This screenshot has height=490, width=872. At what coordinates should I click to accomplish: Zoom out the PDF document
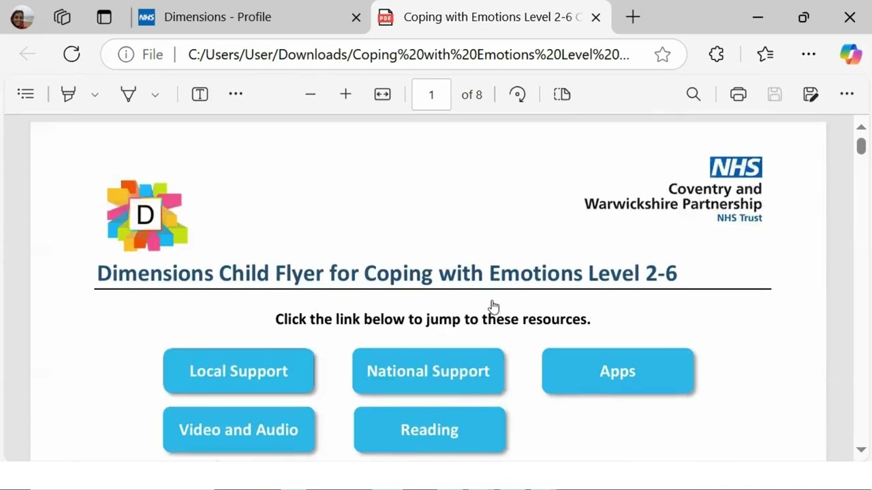pyautogui.click(x=311, y=95)
